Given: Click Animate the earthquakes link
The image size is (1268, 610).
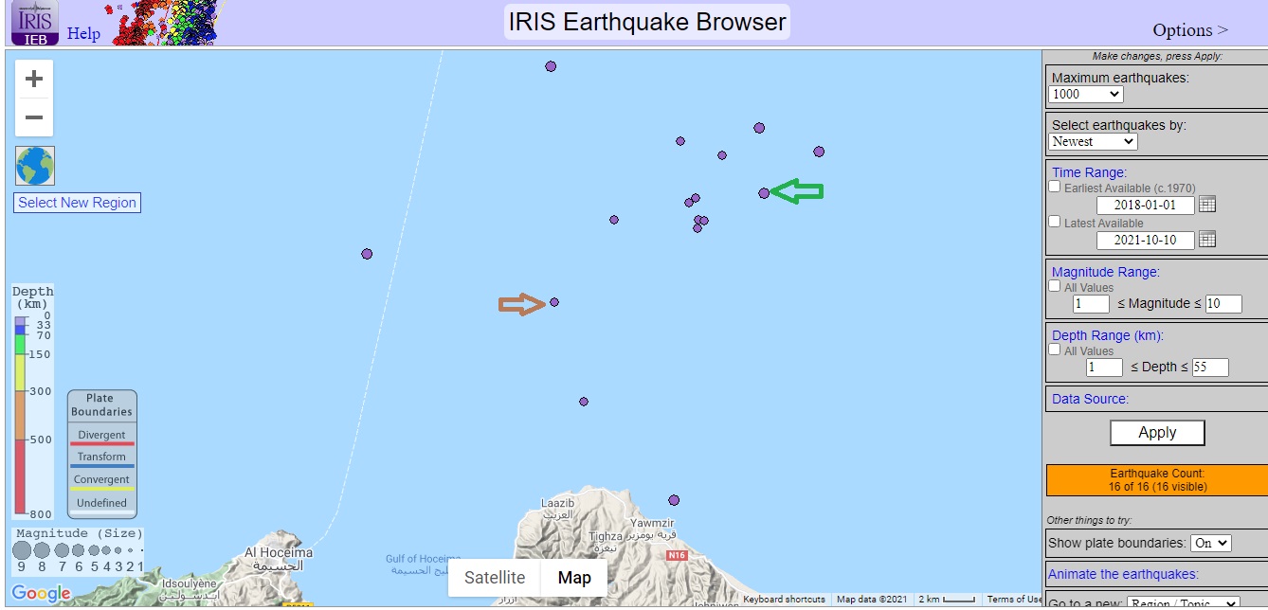Looking at the screenshot, I should [1123, 574].
